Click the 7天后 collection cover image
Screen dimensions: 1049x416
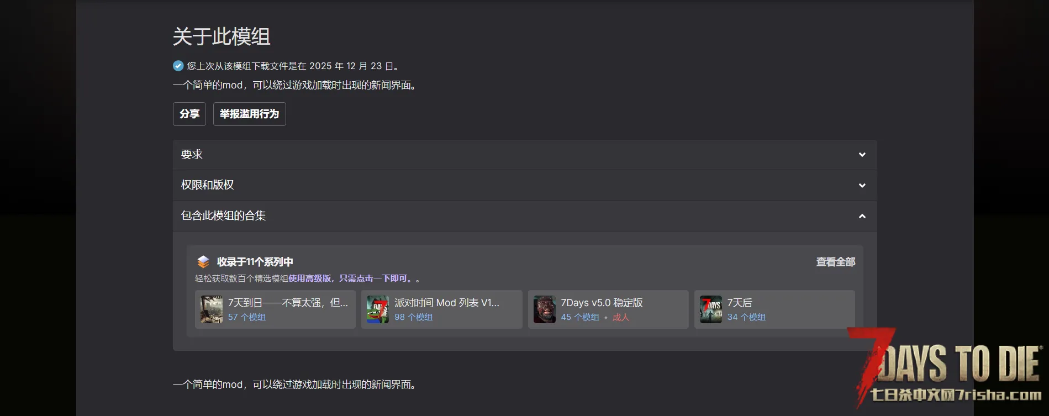pos(711,309)
